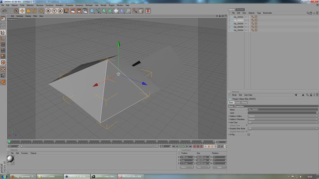Click the timeline frame slider start
Image resolution: width=319 pixels, height=179 pixels.
pyautogui.click(x=9, y=141)
